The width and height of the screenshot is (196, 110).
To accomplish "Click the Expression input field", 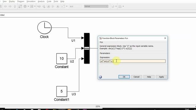I will point(133,61).
